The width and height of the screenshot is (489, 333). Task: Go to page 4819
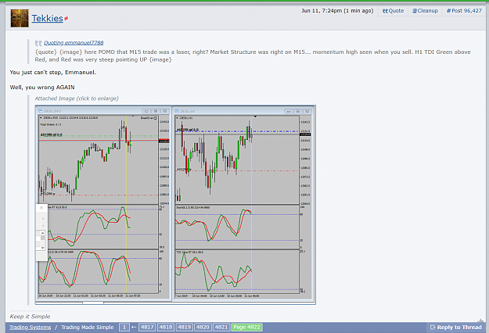[x=184, y=327]
